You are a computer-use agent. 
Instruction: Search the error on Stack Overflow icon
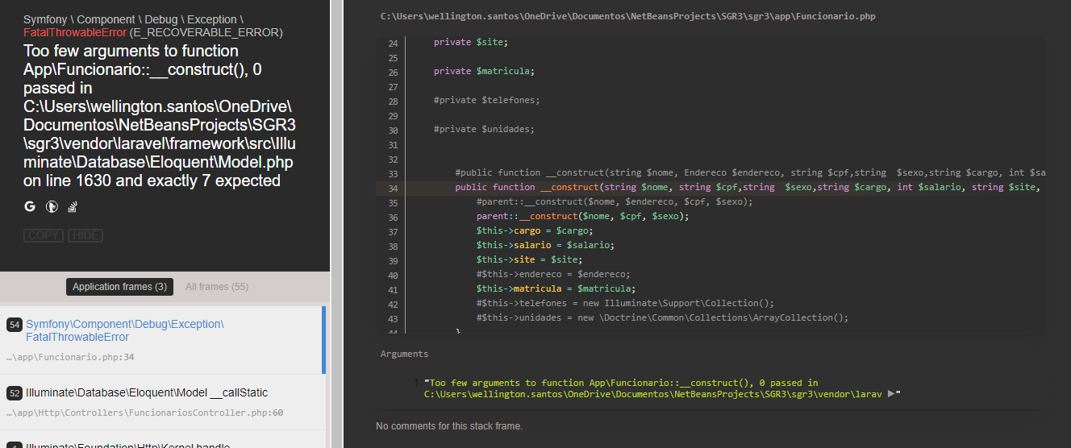(72, 207)
